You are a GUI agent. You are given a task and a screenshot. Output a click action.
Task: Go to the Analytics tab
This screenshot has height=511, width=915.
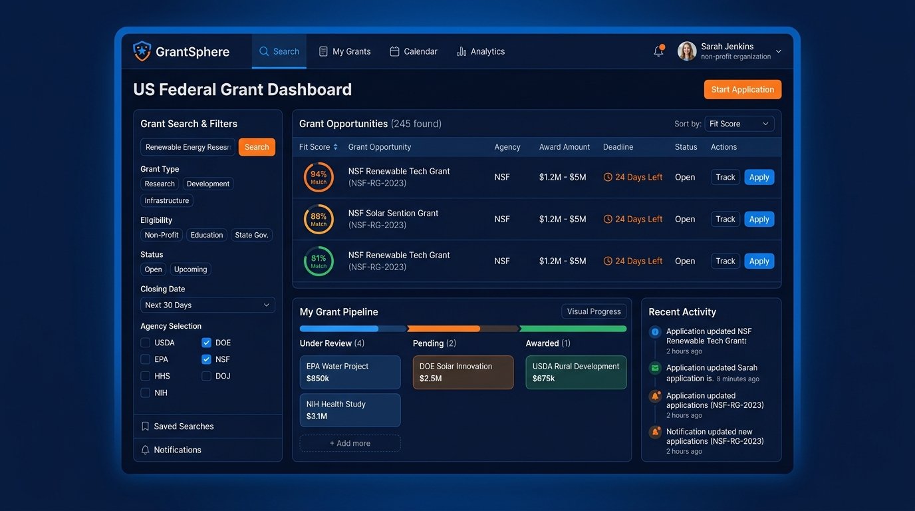[x=481, y=51]
